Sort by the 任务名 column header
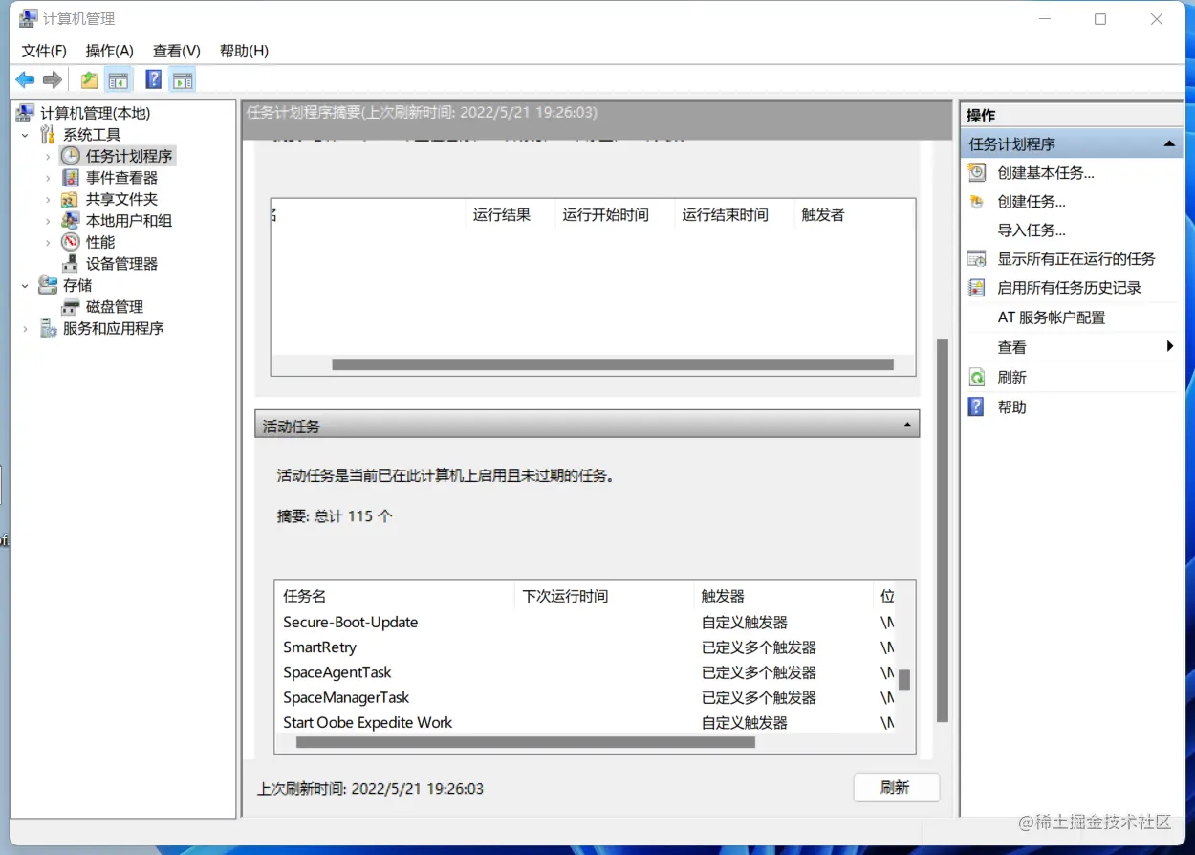 click(394, 596)
